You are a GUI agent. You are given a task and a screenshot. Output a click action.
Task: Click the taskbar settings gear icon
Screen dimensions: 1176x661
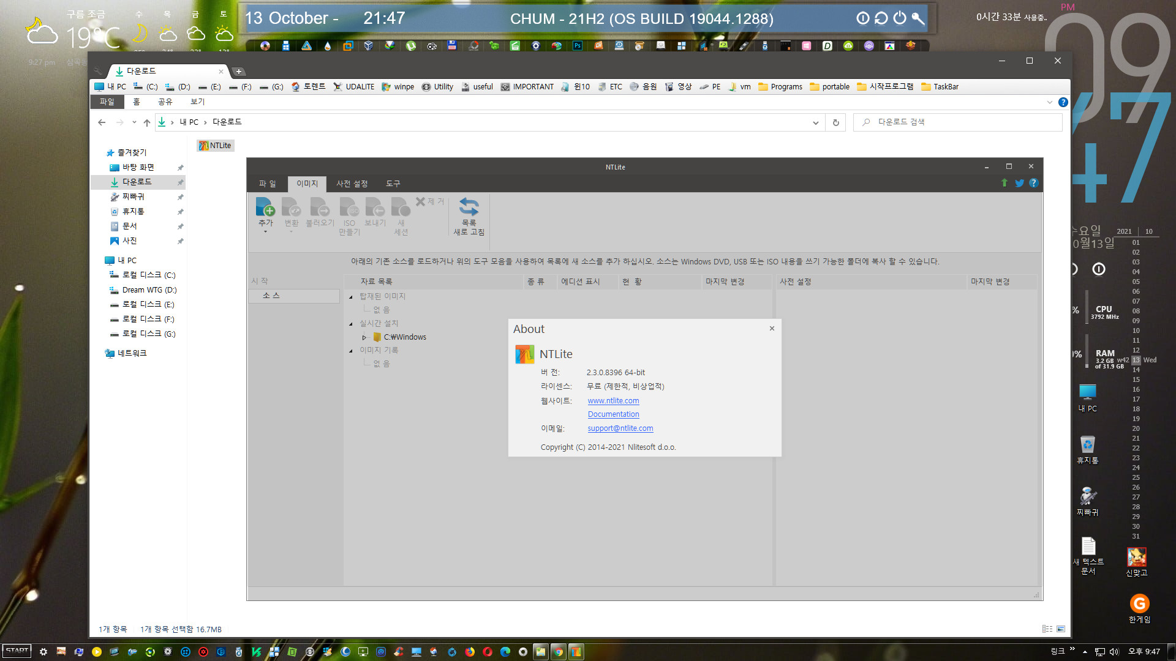tap(43, 652)
